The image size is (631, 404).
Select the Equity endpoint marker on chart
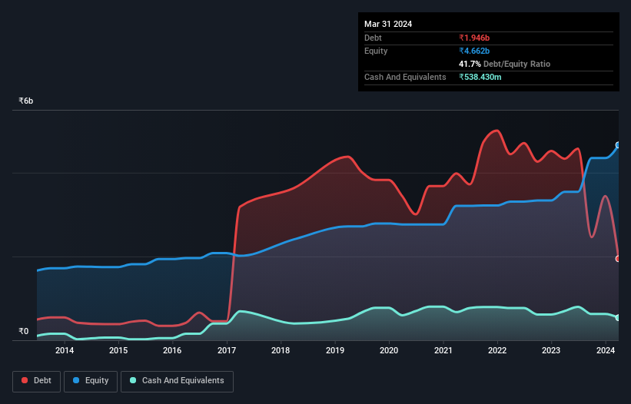tap(618, 145)
